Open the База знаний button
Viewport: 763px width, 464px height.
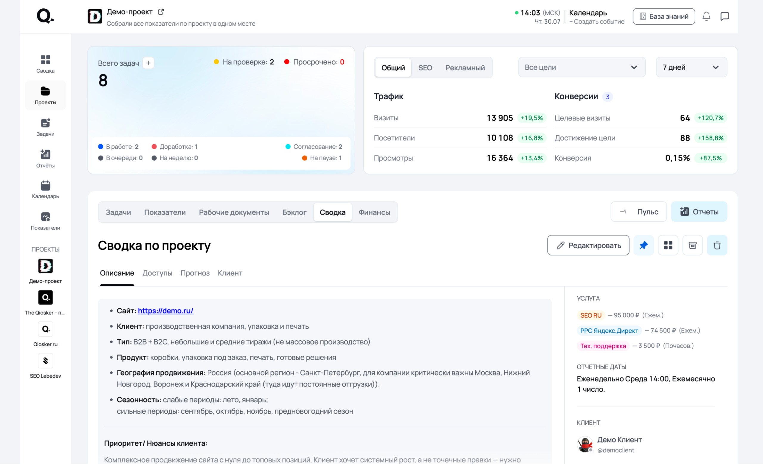click(663, 16)
